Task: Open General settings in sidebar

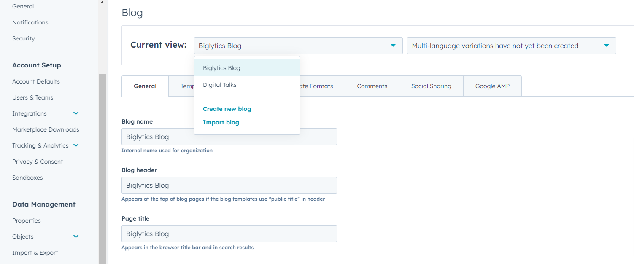Action: [23, 6]
